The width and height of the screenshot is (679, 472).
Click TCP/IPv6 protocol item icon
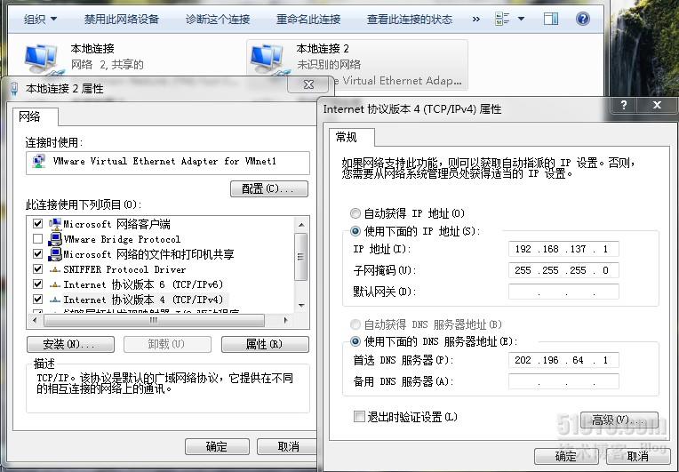point(55,285)
